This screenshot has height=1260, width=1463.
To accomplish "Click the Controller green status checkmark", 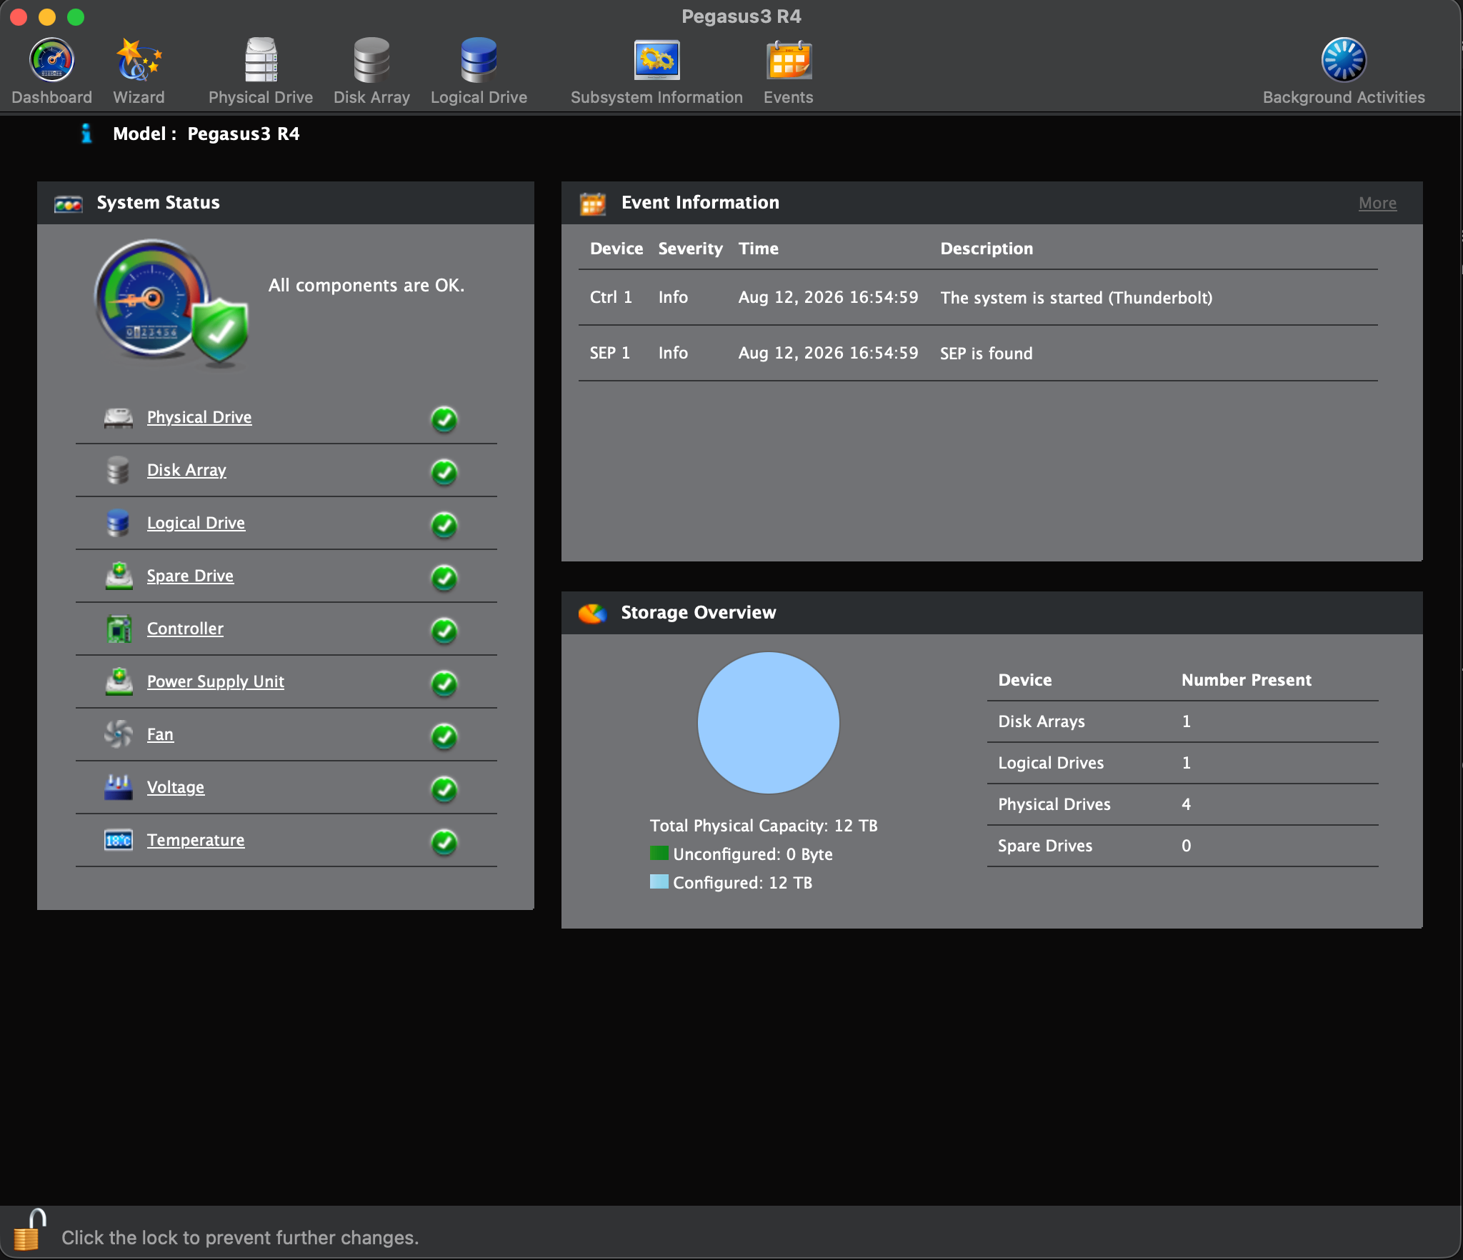I will 444,631.
